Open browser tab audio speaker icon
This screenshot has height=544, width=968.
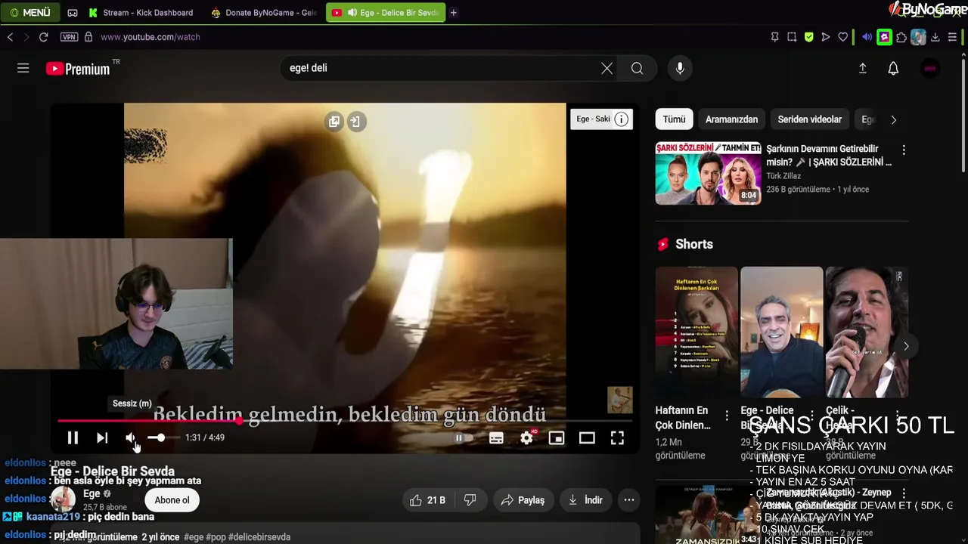(x=867, y=36)
